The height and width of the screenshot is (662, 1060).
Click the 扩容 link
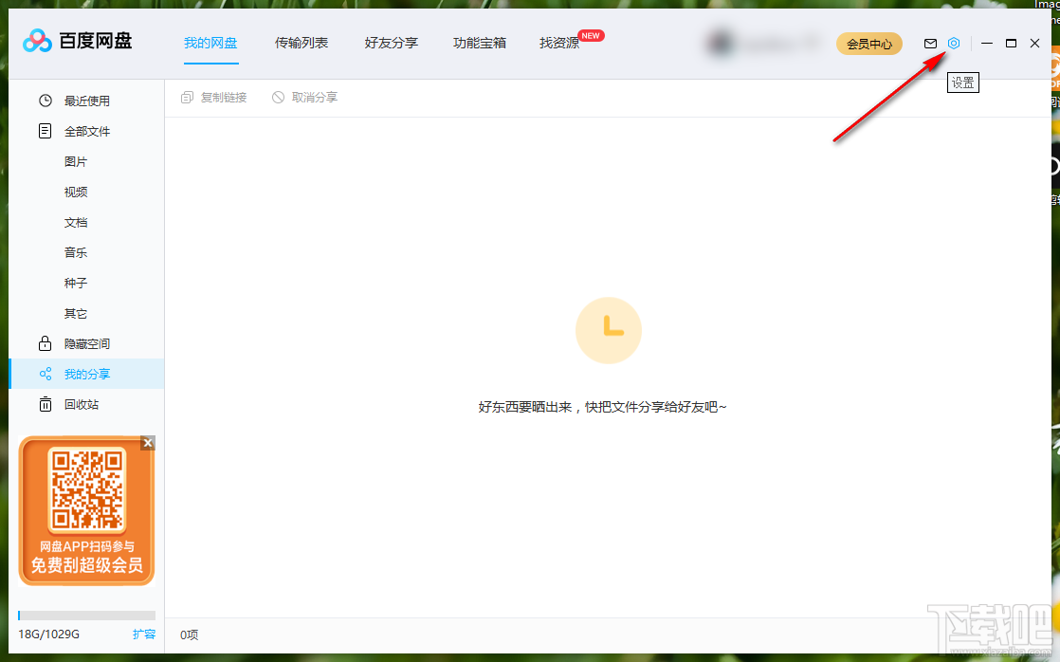coord(144,634)
